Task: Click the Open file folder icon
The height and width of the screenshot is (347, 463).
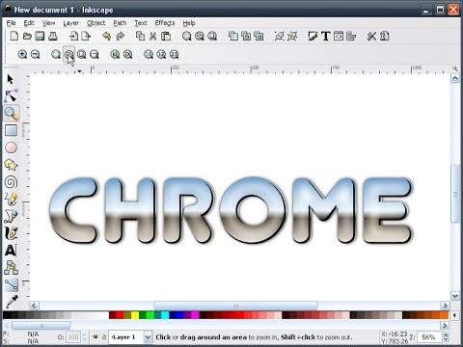Action: [27, 36]
